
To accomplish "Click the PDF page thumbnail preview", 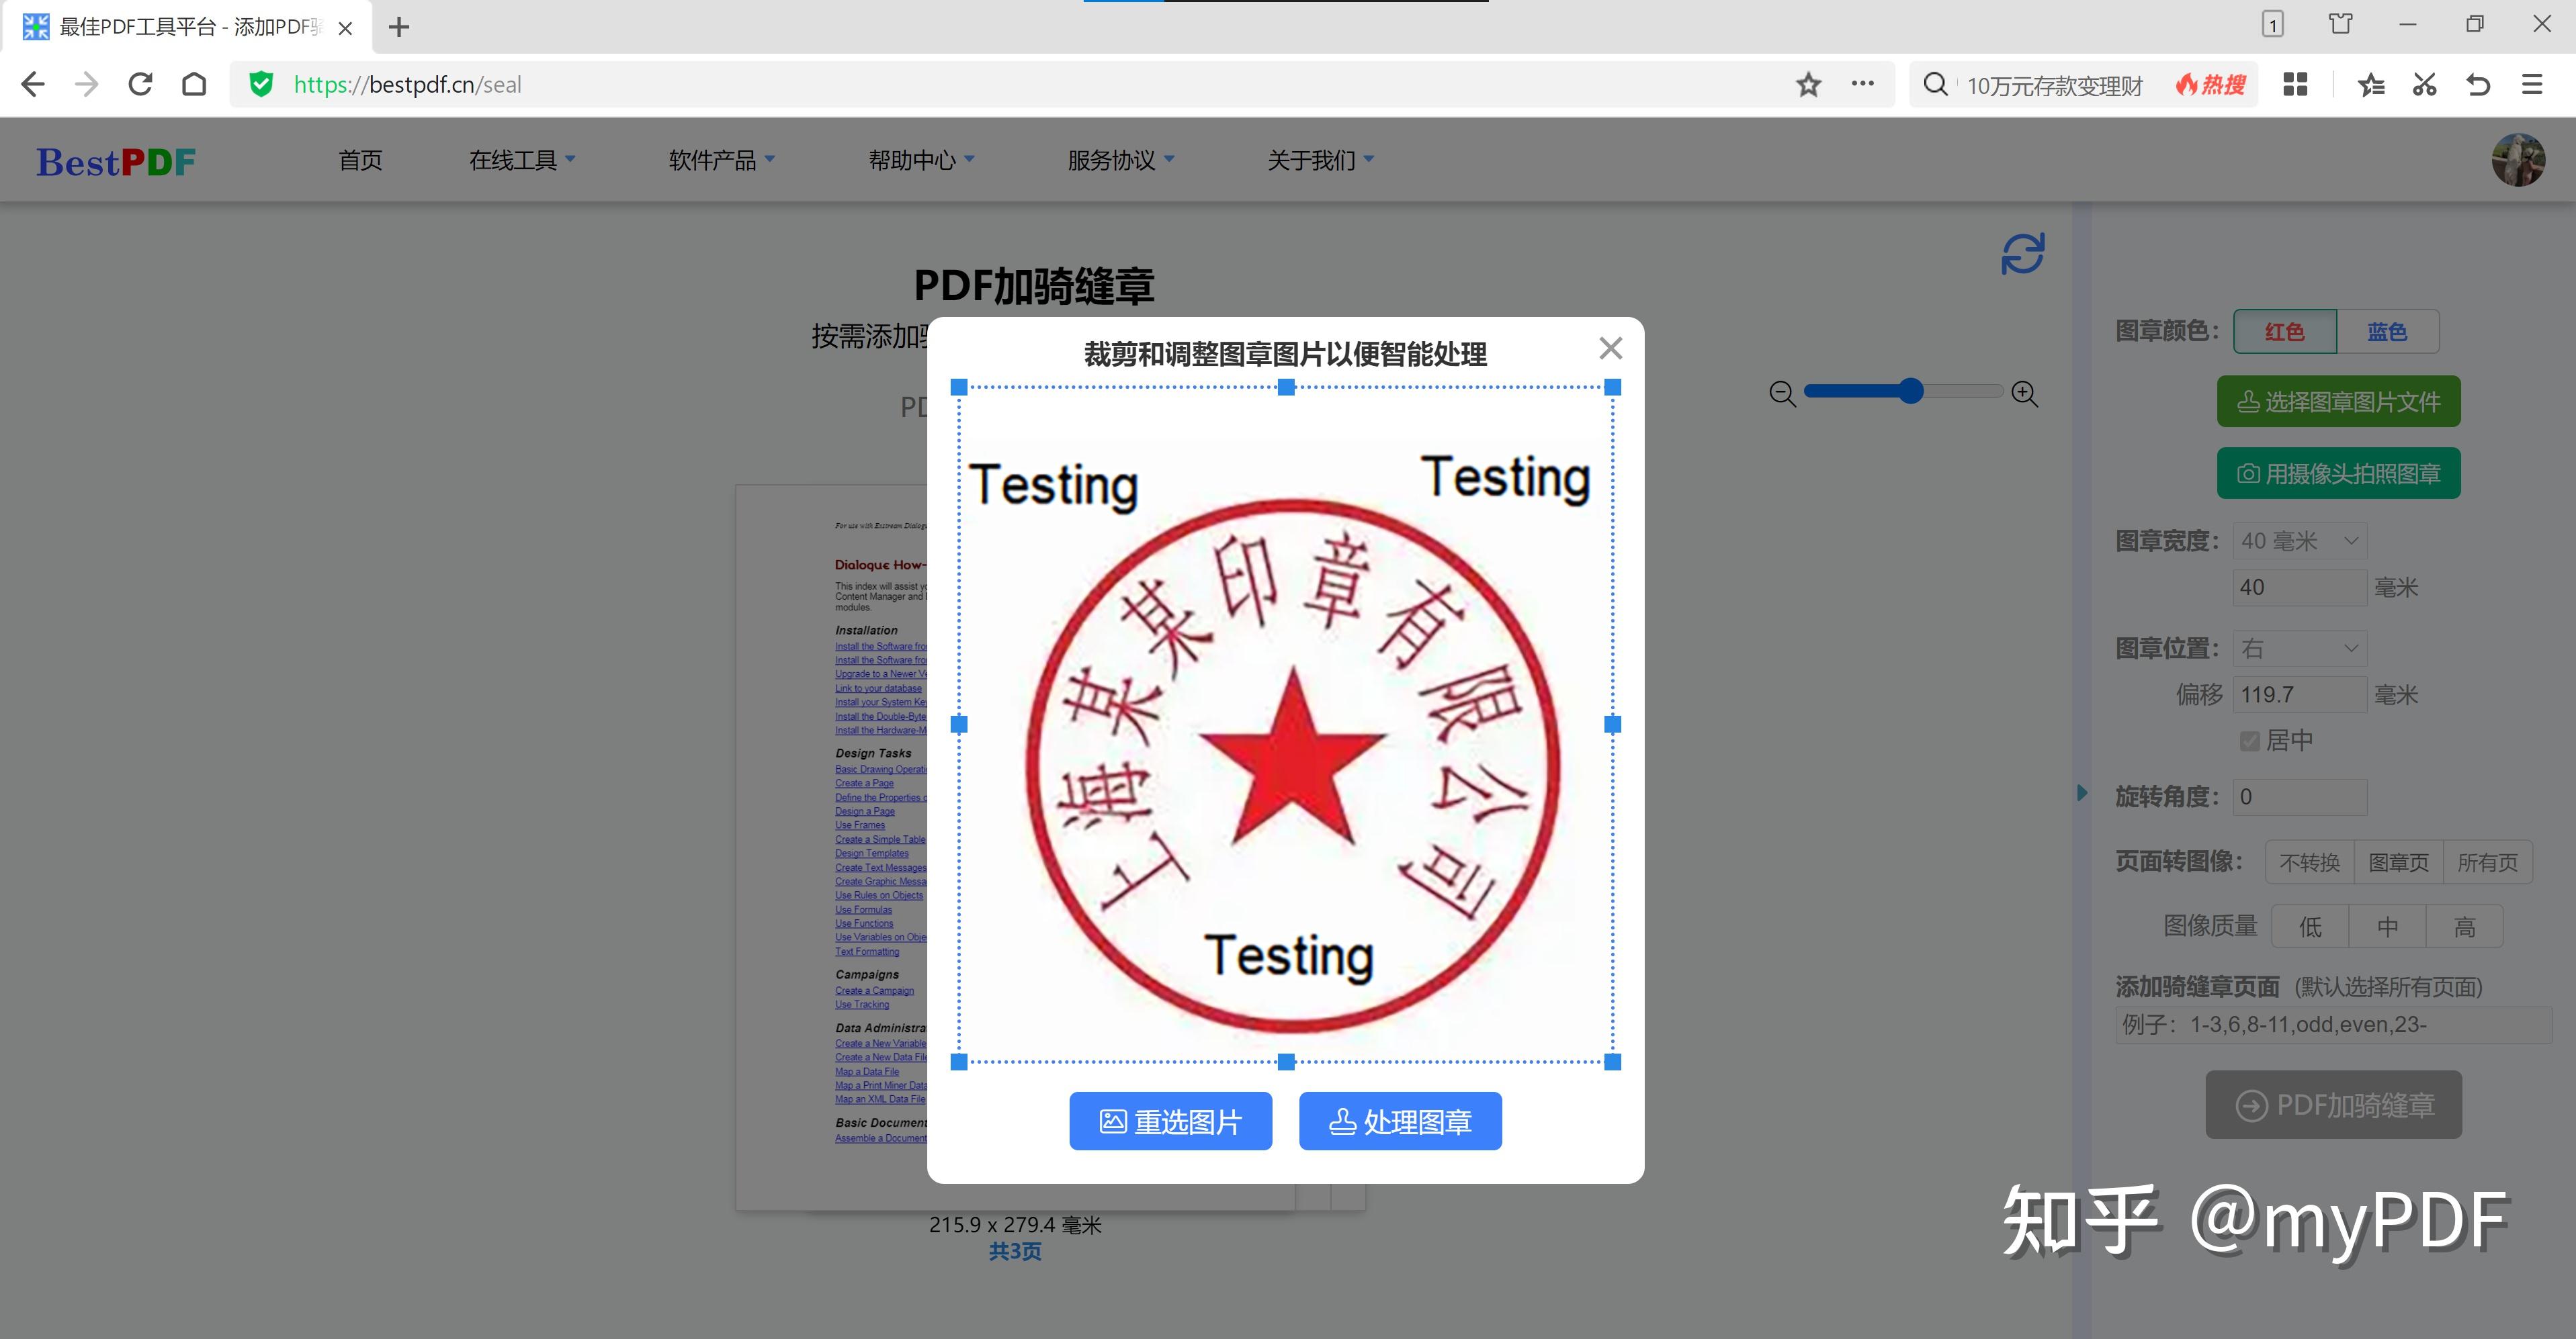I will 832,847.
